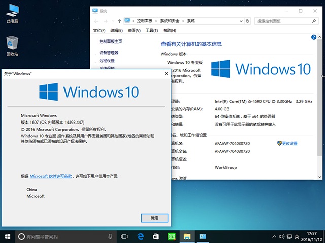Refresh the System control panel page
This screenshot has height=243, width=325.
[247, 21]
